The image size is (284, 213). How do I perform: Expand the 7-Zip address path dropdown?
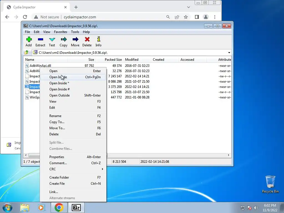229,52
